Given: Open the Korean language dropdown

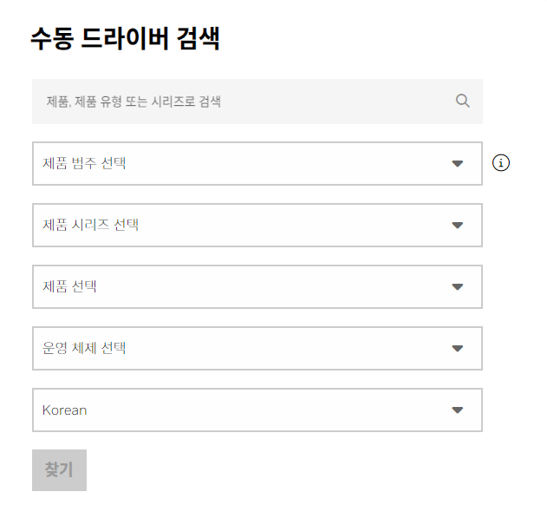Looking at the screenshot, I should coord(257,410).
